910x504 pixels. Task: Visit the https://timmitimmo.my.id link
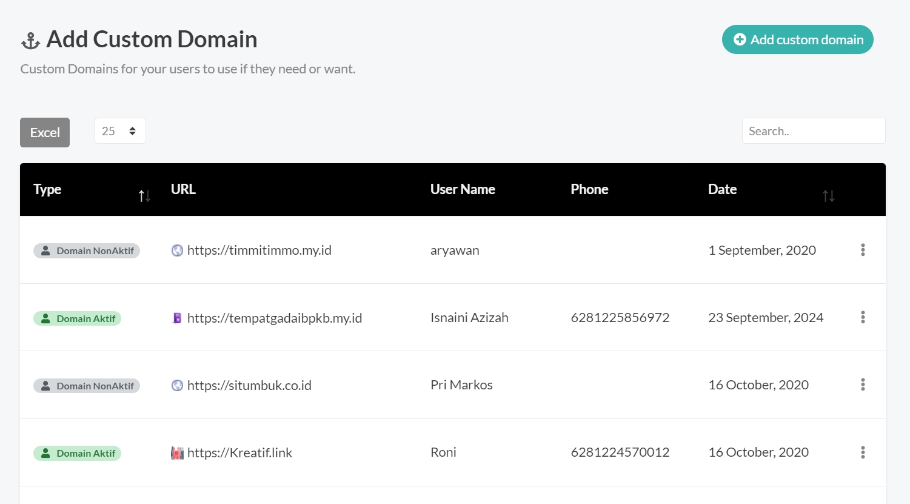click(x=259, y=250)
